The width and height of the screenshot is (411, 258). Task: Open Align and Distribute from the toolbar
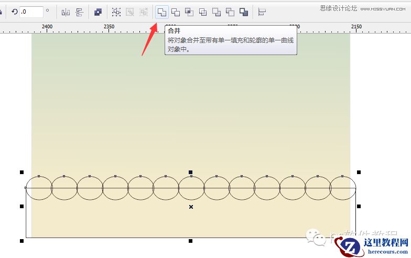(x=262, y=12)
